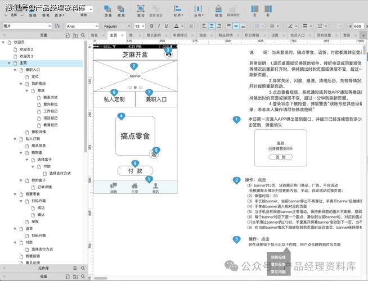Toggle underline formatting
This screenshot has height=281, width=368.
[166, 26]
